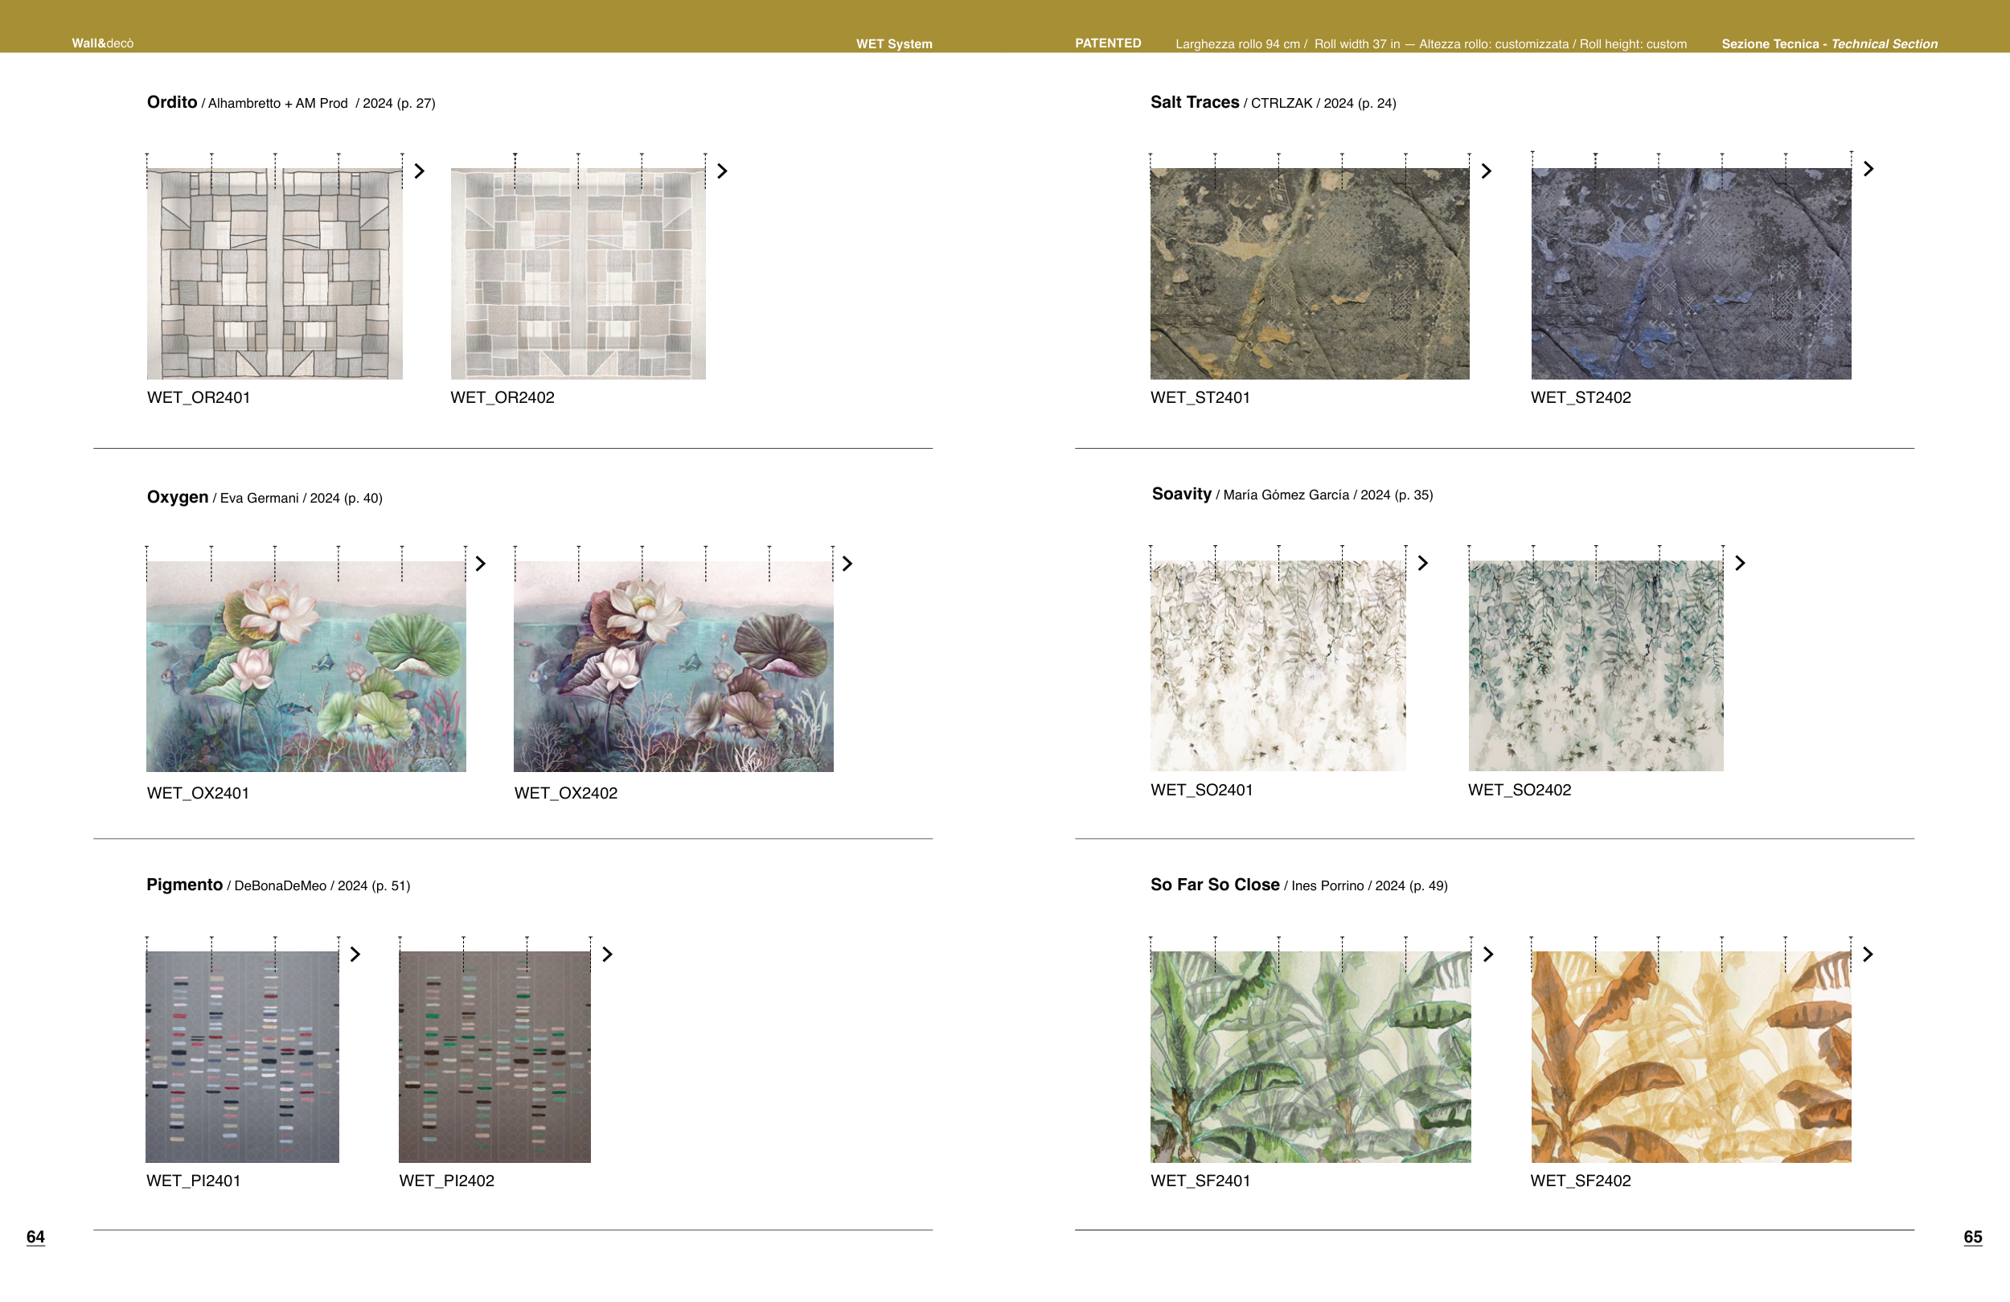2010x1302 pixels.
Task: Click the arrow next to WET_SF2401 image
Action: click(1488, 954)
